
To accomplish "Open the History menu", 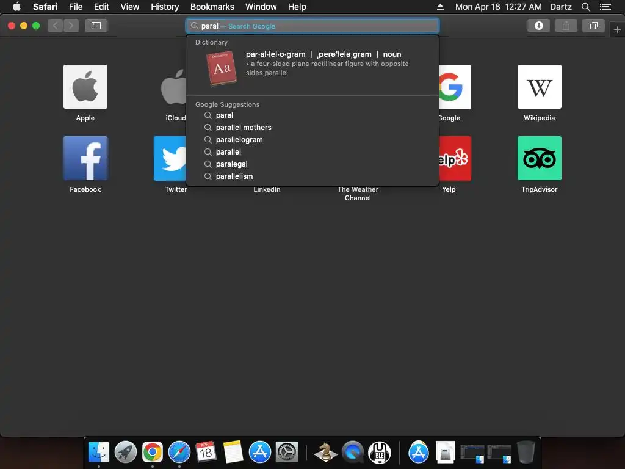I will [165, 7].
